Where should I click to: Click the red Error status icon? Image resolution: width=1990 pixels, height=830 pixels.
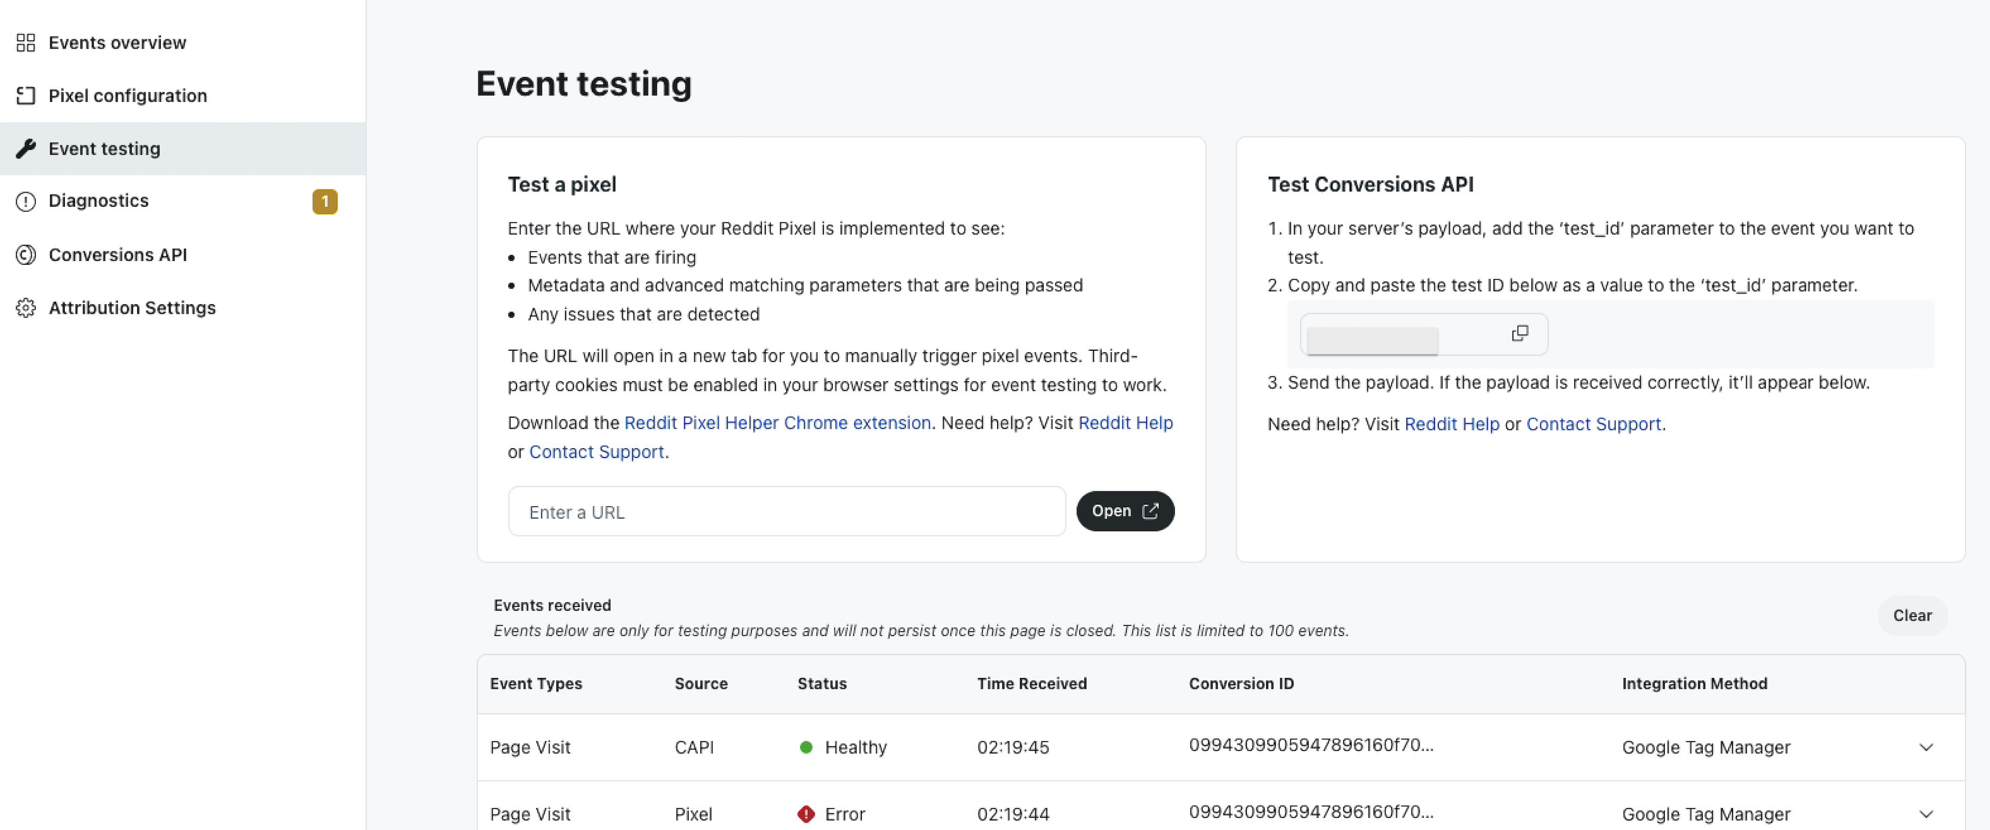pyautogui.click(x=806, y=814)
